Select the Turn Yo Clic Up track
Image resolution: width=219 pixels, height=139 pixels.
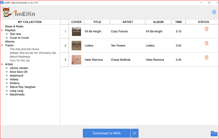[20, 60]
